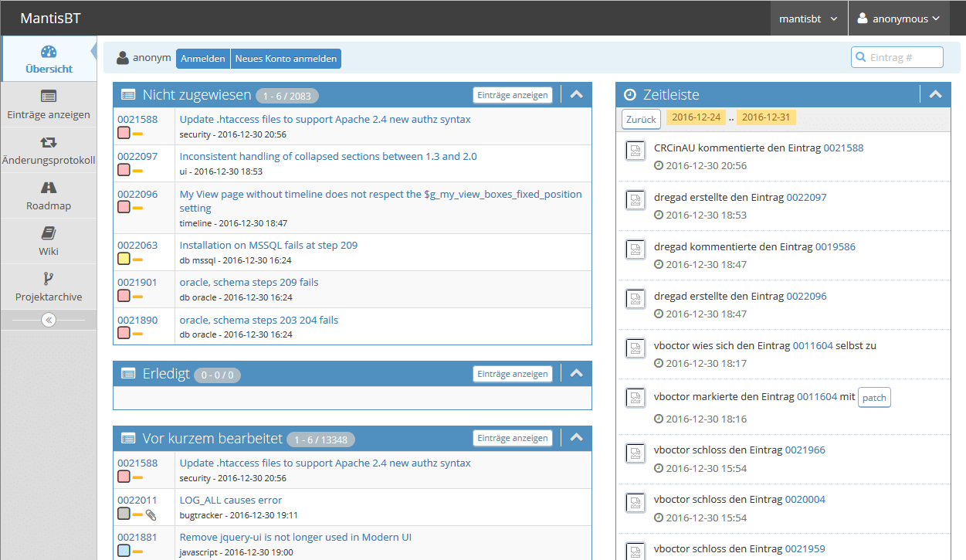Click the Roadmap sidebar label
This screenshot has width=966, height=560.
click(x=49, y=205)
